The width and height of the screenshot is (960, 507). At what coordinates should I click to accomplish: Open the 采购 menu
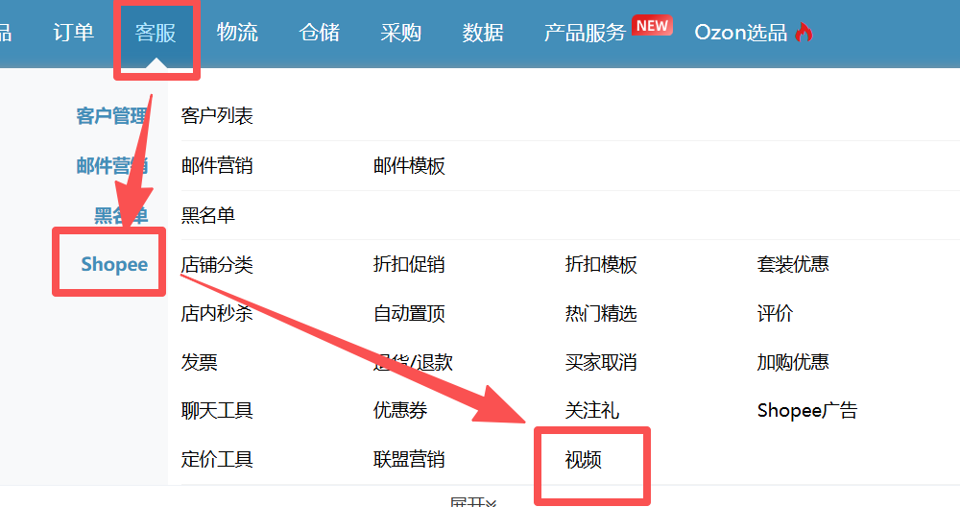401,33
